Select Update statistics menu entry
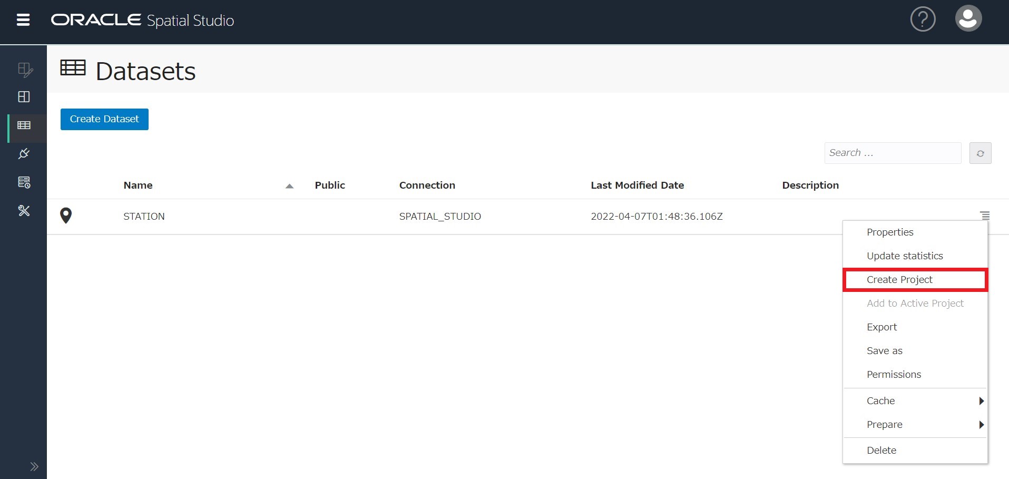The height and width of the screenshot is (479, 1009). pyautogui.click(x=905, y=256)
